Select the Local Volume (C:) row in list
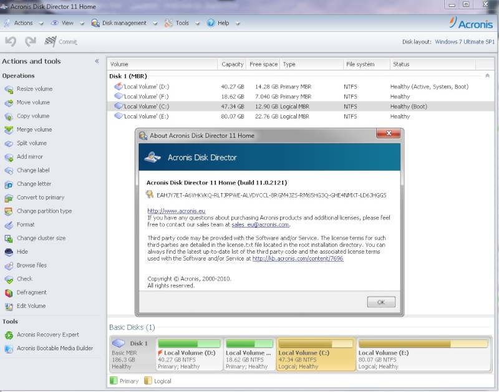Screen dimensions: 499x392 click(x=301, y=106)
